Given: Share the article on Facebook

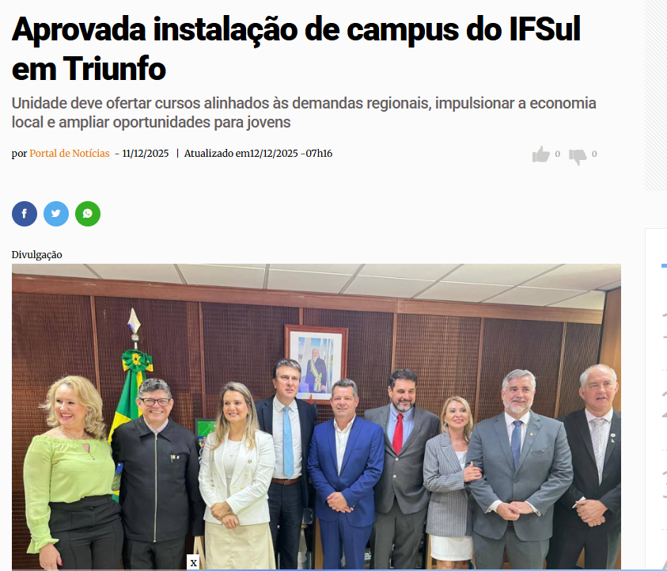Looking at the screenshot, I should pyautogui.click(x=25, y=214).
